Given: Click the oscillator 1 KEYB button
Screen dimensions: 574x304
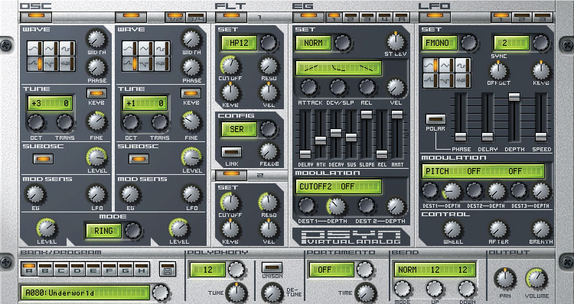Looking at the screenshot, I should 97,93.
